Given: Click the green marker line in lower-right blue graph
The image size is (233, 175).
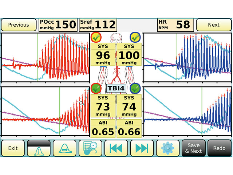Looking at the screenshot, I should pyautogui.click(x=202, y=111).
